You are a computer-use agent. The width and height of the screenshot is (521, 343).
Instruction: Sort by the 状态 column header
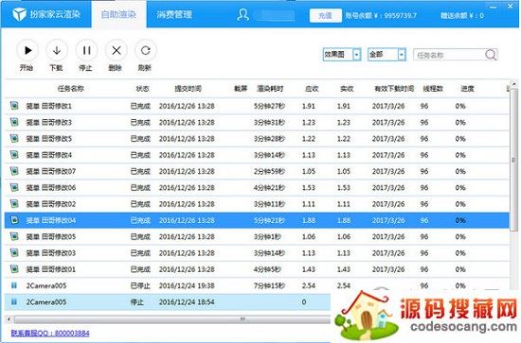142,89
